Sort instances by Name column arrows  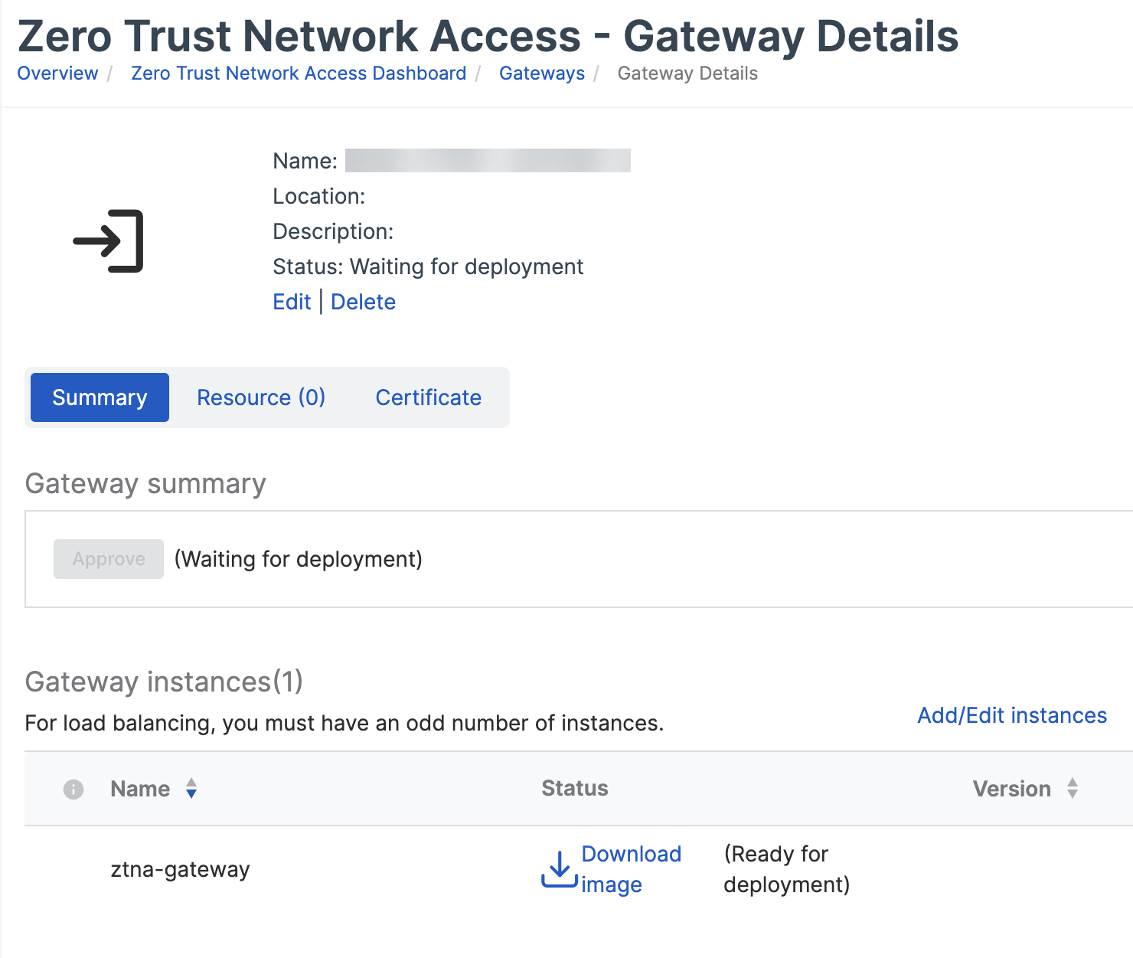pyautogui.click(x=191, y=789)
